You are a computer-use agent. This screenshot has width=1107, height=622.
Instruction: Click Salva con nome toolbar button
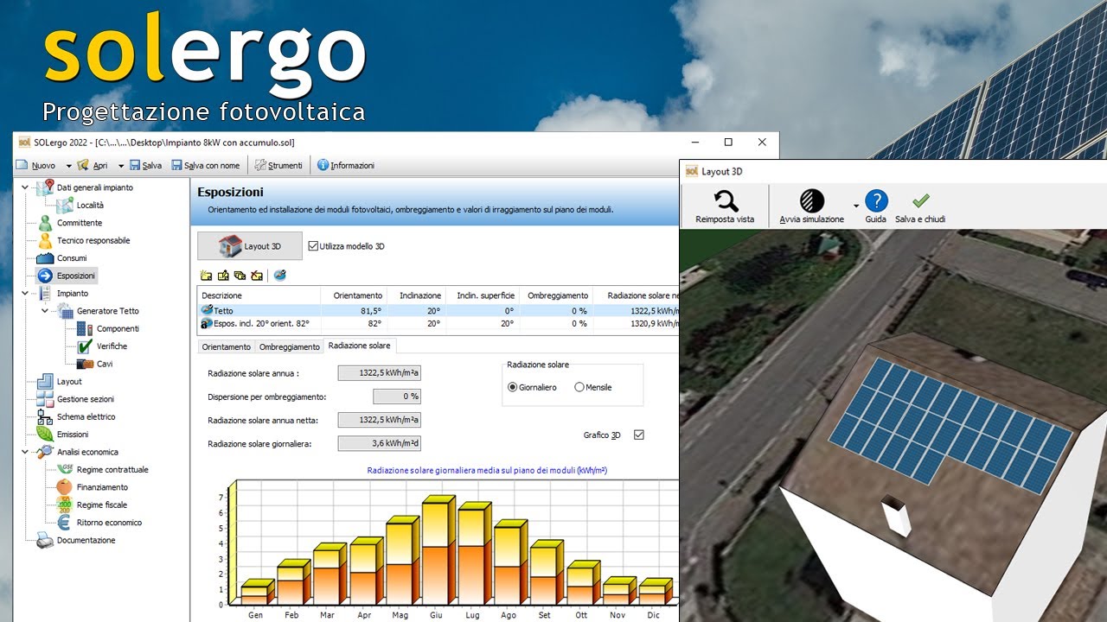click(205, 165)
